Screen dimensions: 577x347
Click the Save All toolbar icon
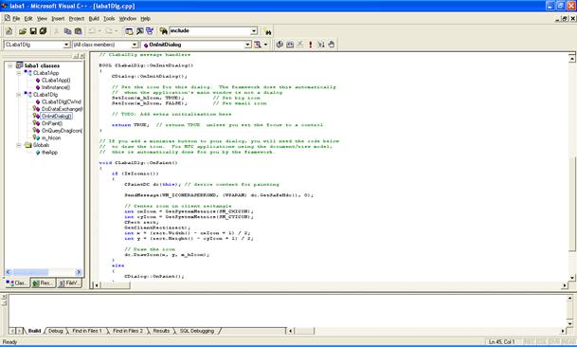coord(43,31)
